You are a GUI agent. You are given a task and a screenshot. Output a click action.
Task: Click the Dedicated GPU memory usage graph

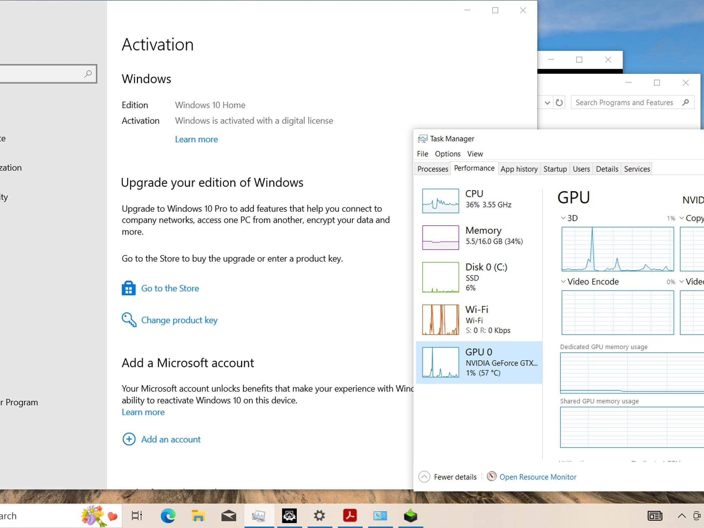632,373
